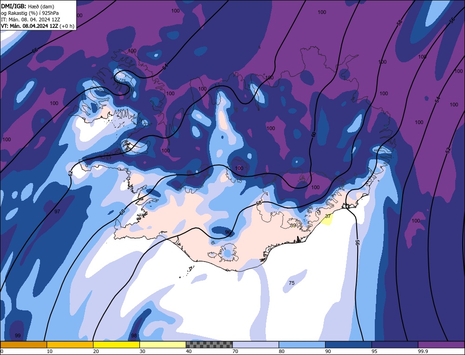Viewport: 465px width, 355px height.
Task: Click the bright yellow 20–30 legend swatch
Action: [116, 344]
